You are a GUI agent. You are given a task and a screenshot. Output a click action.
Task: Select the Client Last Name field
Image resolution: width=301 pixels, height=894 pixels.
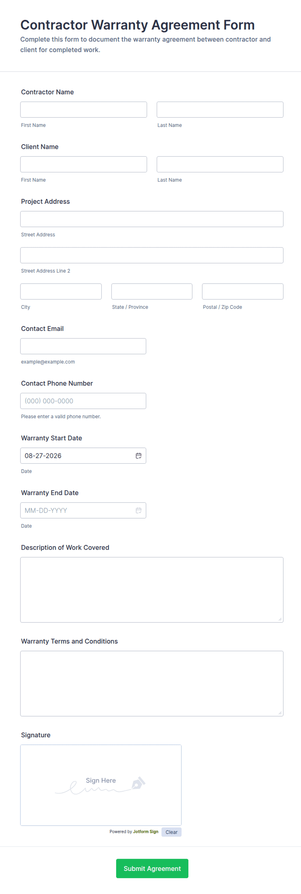pyautogui.click(x=220, y=165)
